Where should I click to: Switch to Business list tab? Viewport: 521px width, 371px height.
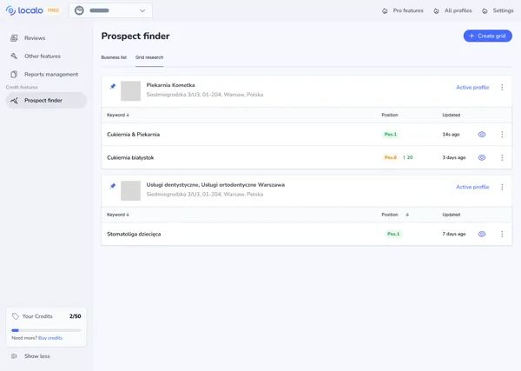[x=114, y=57]
